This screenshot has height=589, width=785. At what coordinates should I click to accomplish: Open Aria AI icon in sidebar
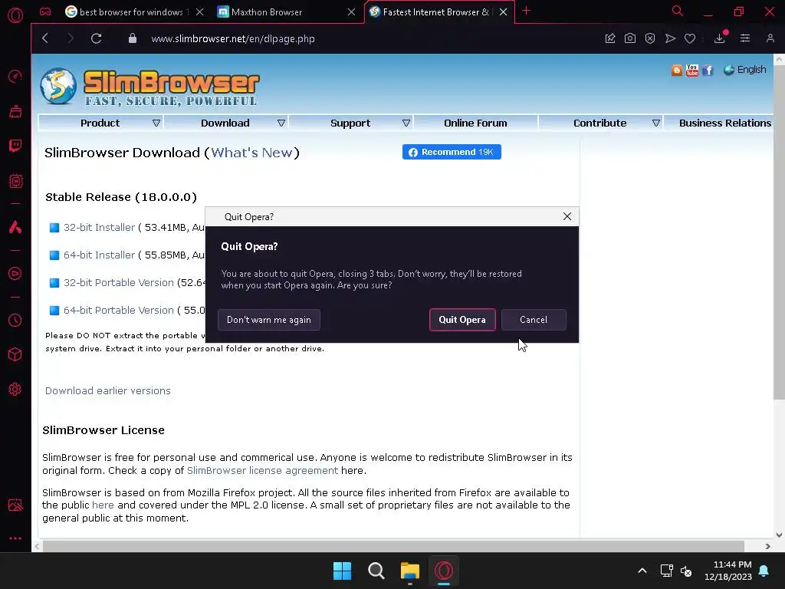point(15,227)
